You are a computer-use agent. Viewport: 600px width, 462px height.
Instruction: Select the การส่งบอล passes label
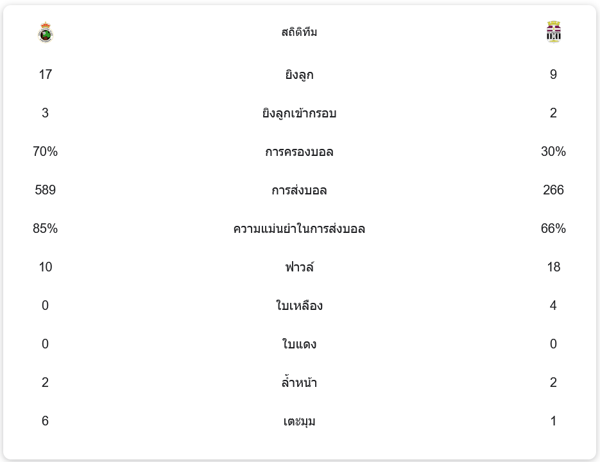click(x=299, y=190)
